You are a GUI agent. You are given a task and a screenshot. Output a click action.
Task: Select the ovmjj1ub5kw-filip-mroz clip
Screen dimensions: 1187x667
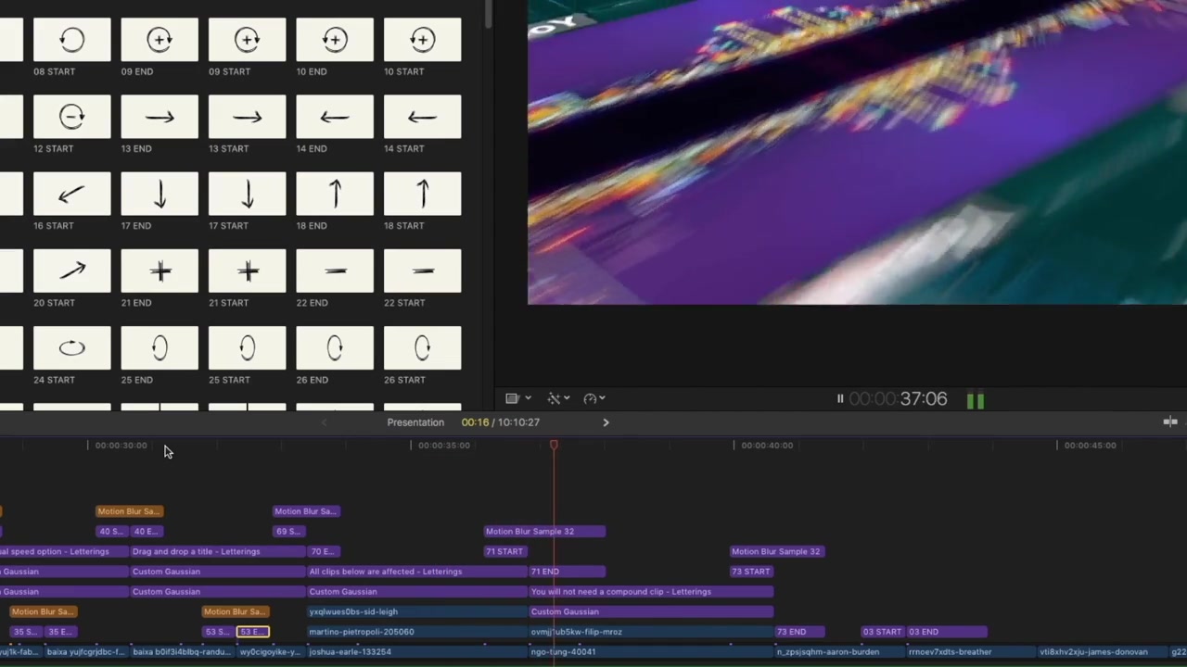pos(651,632)
